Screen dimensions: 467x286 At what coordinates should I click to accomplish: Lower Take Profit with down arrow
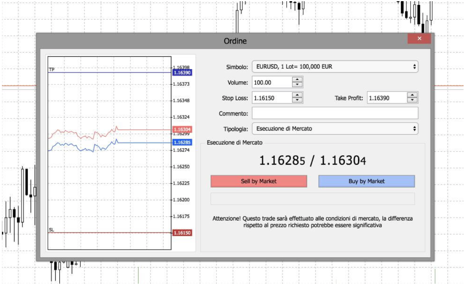[412, 100]
